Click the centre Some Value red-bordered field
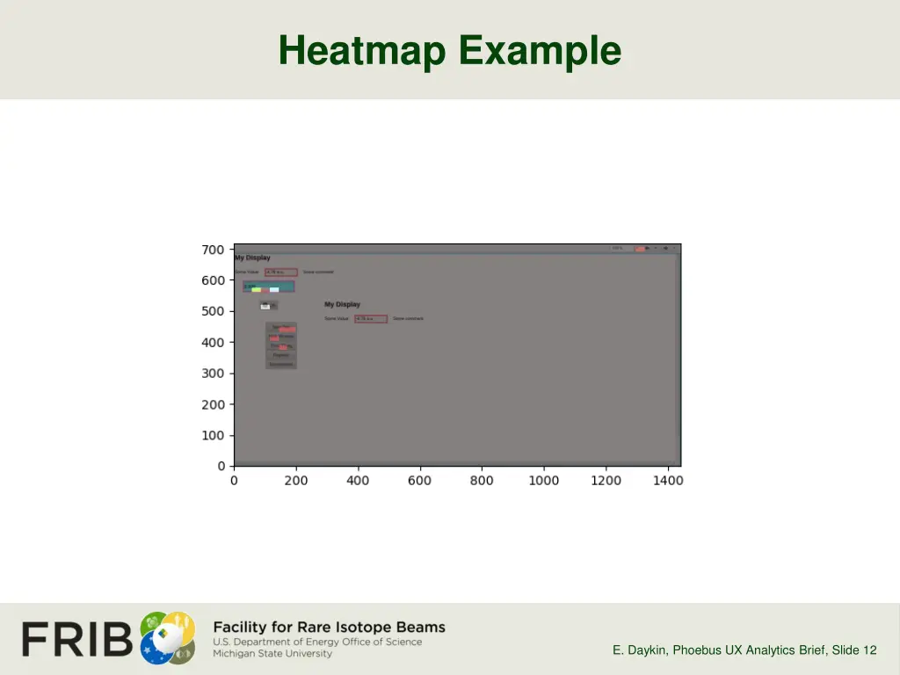The width and height of the screenshot is (900, 675). 371,318
